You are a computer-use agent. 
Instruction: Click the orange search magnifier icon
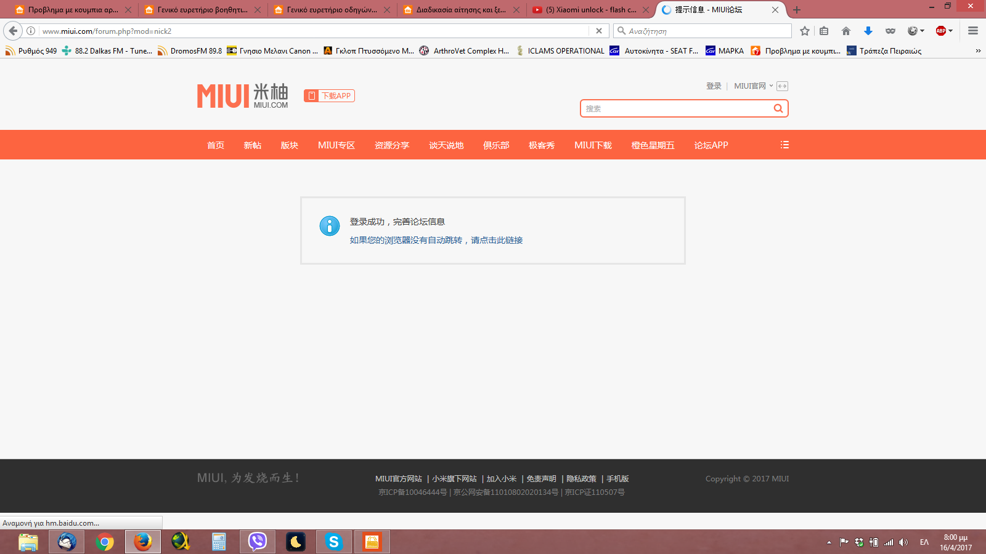tap(778, 108)
